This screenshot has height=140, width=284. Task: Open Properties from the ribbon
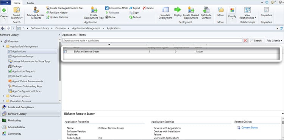tap(266, 12)
